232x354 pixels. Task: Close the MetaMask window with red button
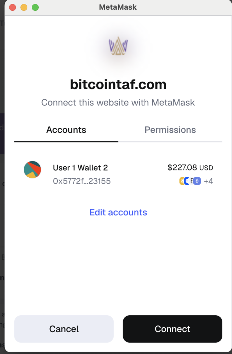[12, 8]
